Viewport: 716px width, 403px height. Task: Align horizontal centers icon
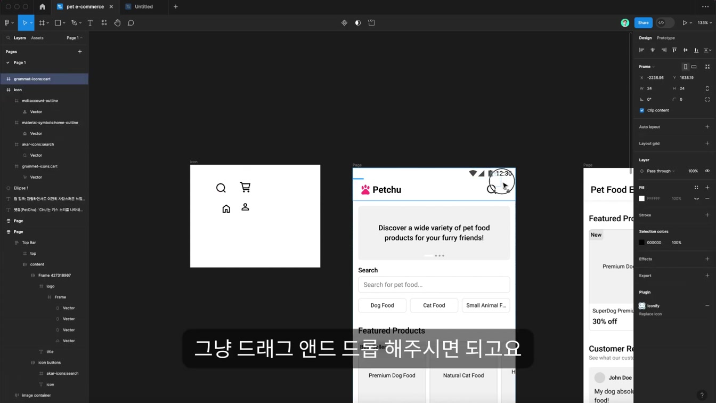(x=653, y=50)
